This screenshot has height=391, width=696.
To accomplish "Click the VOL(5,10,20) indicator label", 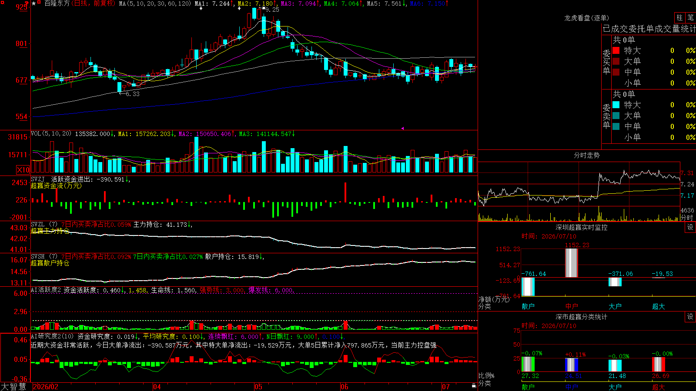I will coord(51,134).
